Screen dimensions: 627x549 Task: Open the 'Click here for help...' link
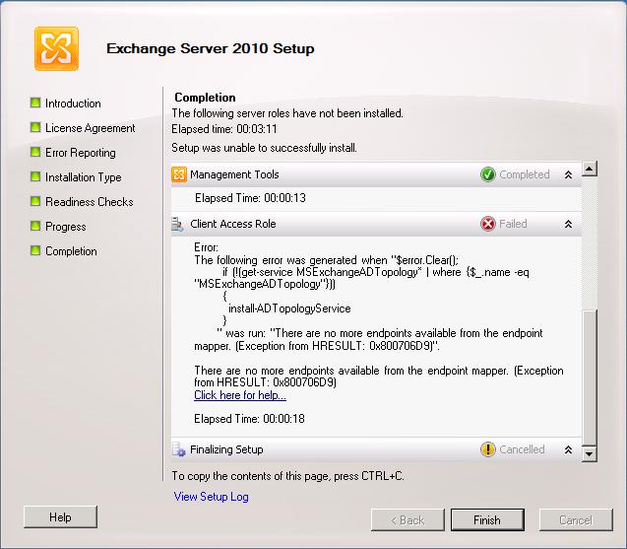point(240,395)
